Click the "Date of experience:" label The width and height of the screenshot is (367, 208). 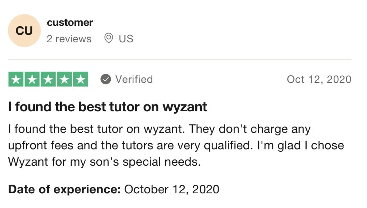coord(64,189)
